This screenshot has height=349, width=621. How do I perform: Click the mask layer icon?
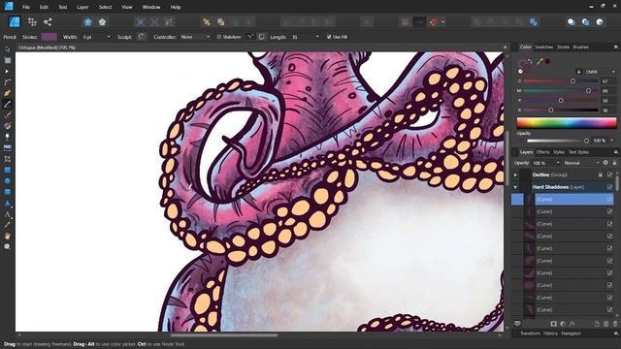pyautogui.click(x=554, y=324)
